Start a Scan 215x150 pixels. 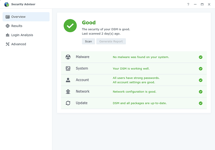(88, 41)
